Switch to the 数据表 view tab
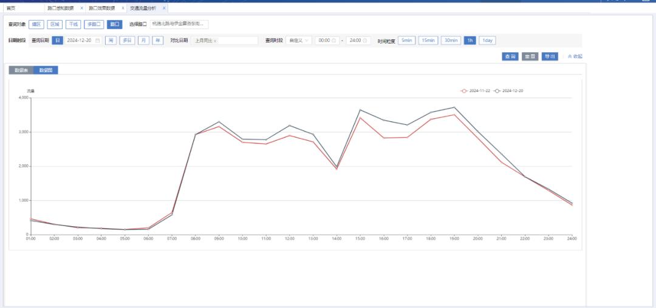Screen dimensions: 656x308 pos(21,70)
